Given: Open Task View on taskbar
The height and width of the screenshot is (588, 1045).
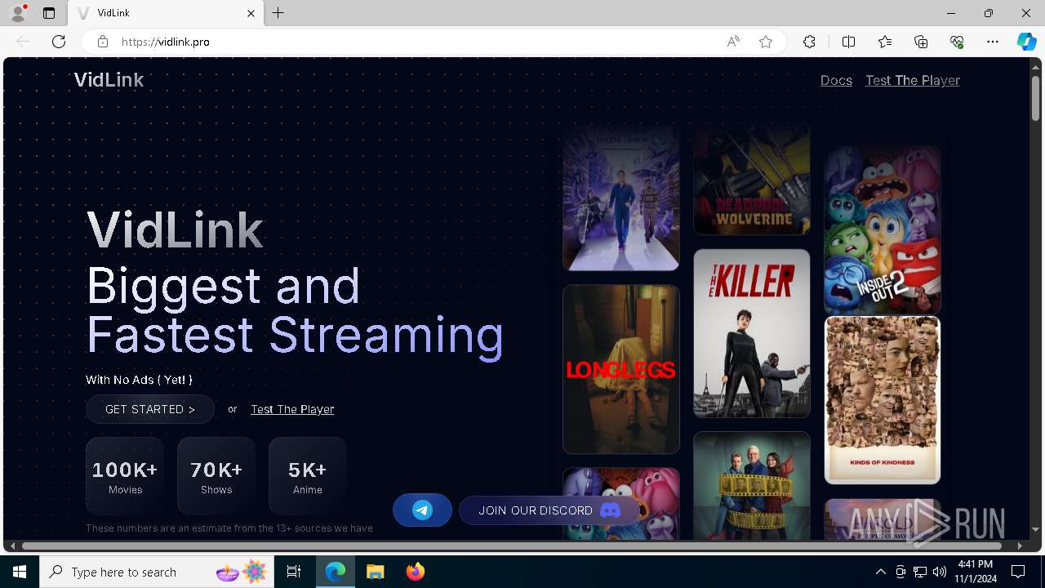Looking at the screenshot, I should coord(294,572).
